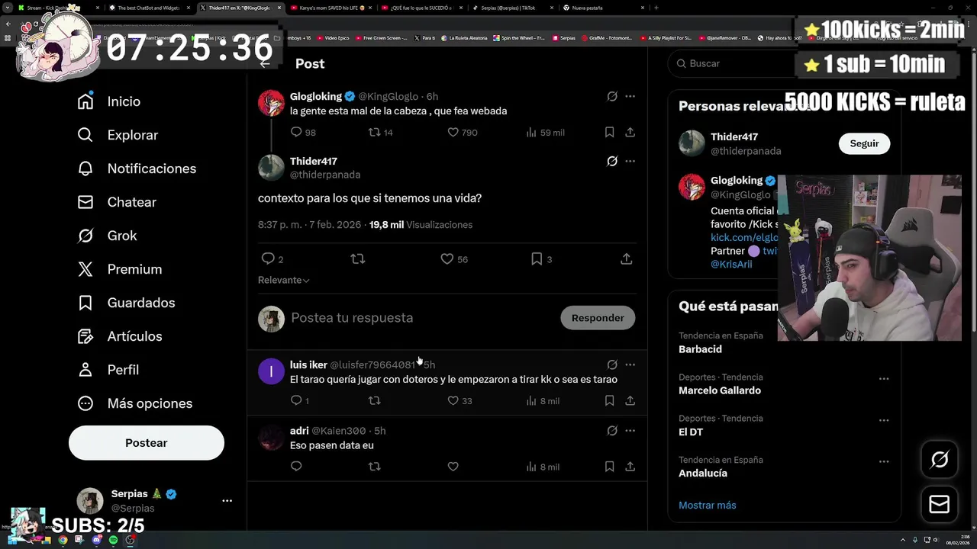Open Grok icon on luis iker's comment
Viewport: 977px width, 549px height.
coord(612,364)
